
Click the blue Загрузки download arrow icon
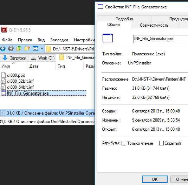pyautogui.click(x=5, y=58)
